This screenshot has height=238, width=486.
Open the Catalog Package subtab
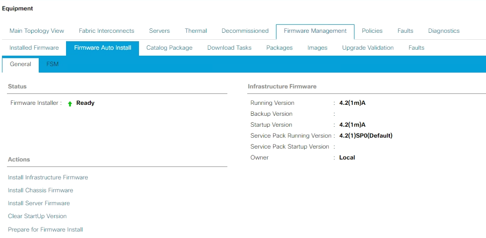[169, 48]
